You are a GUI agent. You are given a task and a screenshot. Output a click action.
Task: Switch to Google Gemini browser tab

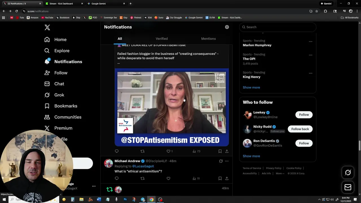(105, 4)
